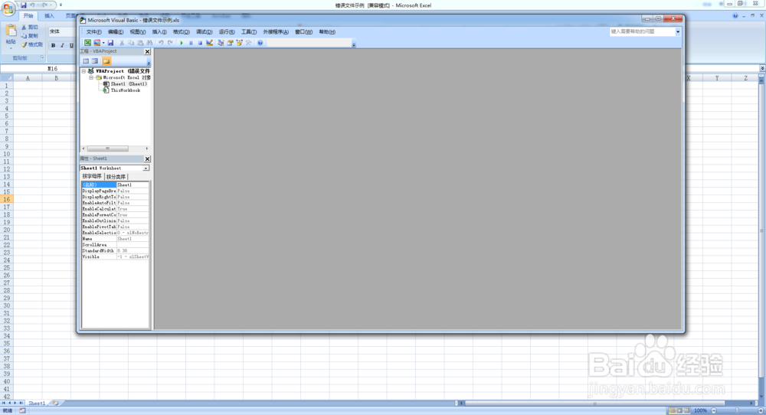Viewport: 766px width, 415px height.
Task: Toggle Italic in Excel ribbon
Action: [x=62, y=45]
